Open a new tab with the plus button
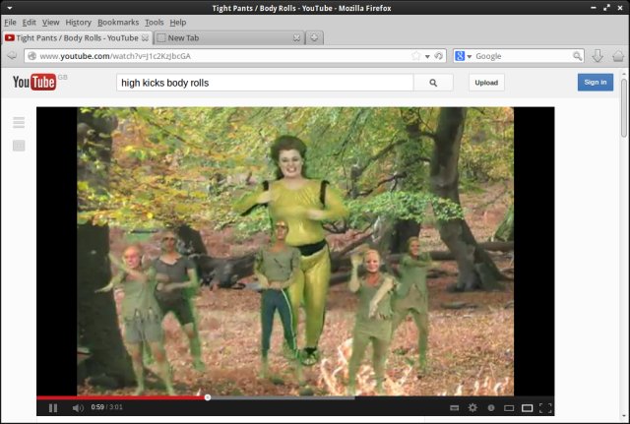The height and width of the screenshot is (424, 630). [314, 38]
